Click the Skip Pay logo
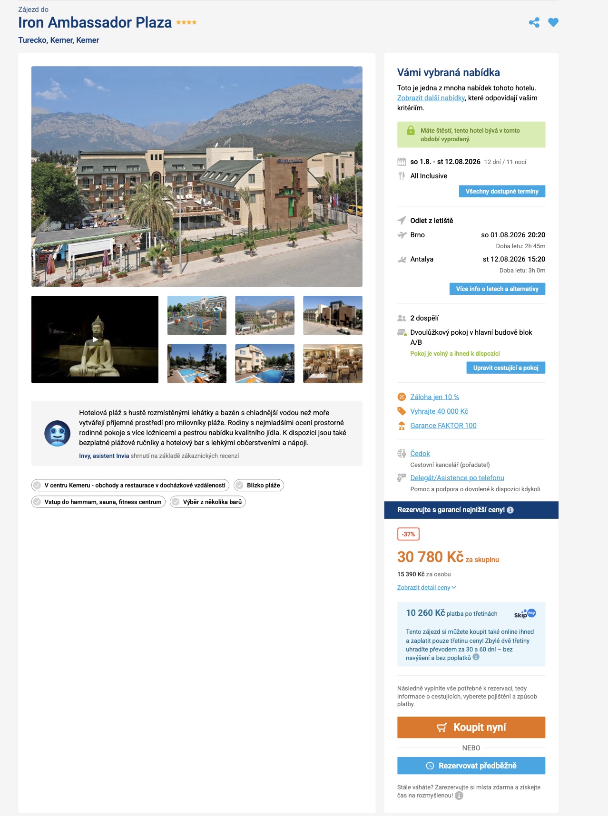608x816 pixels. [x=525, y=613]
